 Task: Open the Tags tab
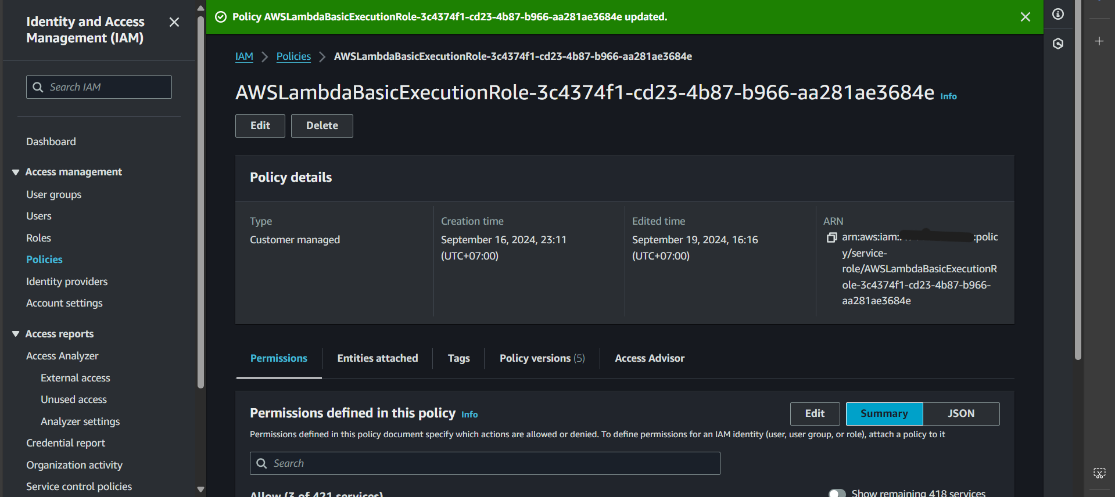[458, 358]
